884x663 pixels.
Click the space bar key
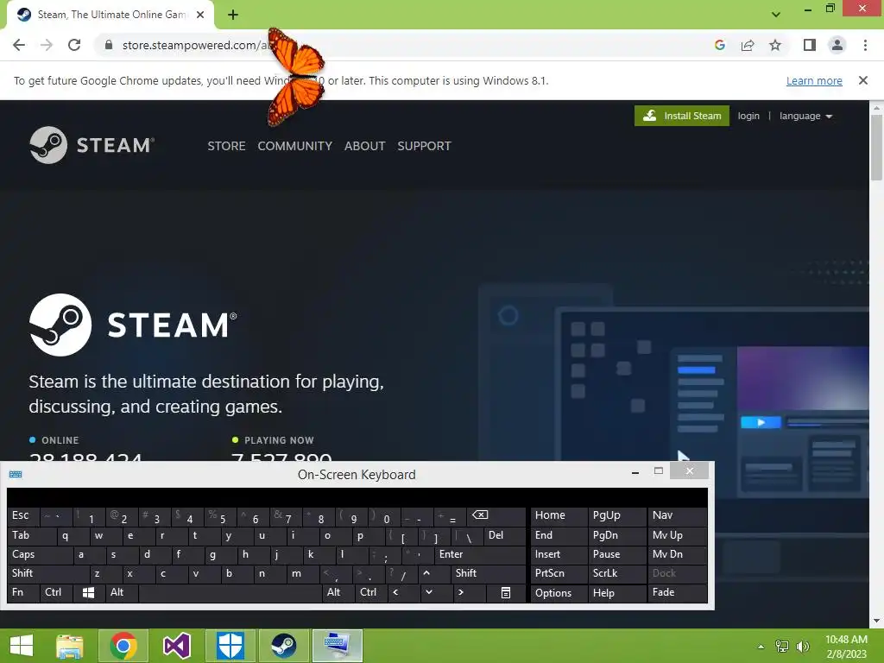230,593
